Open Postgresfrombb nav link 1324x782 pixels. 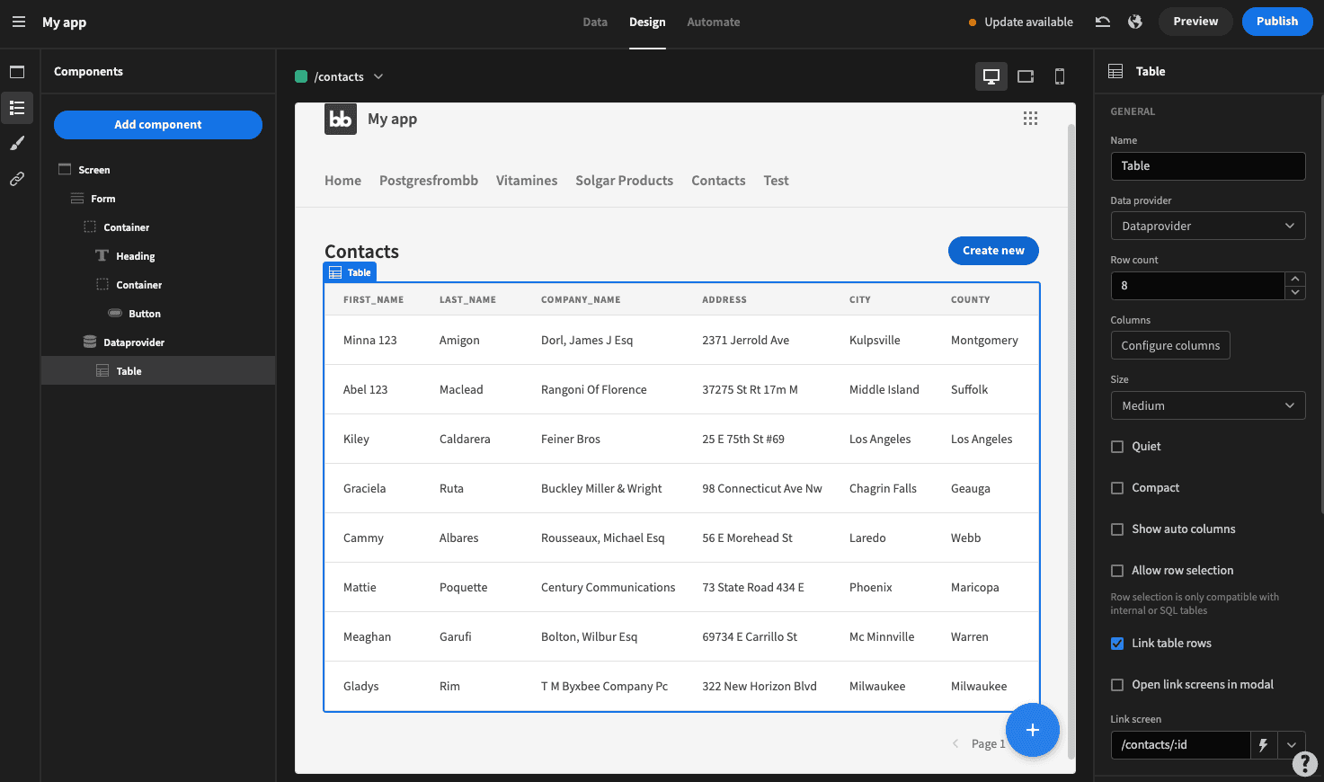[x=429, y=181]
